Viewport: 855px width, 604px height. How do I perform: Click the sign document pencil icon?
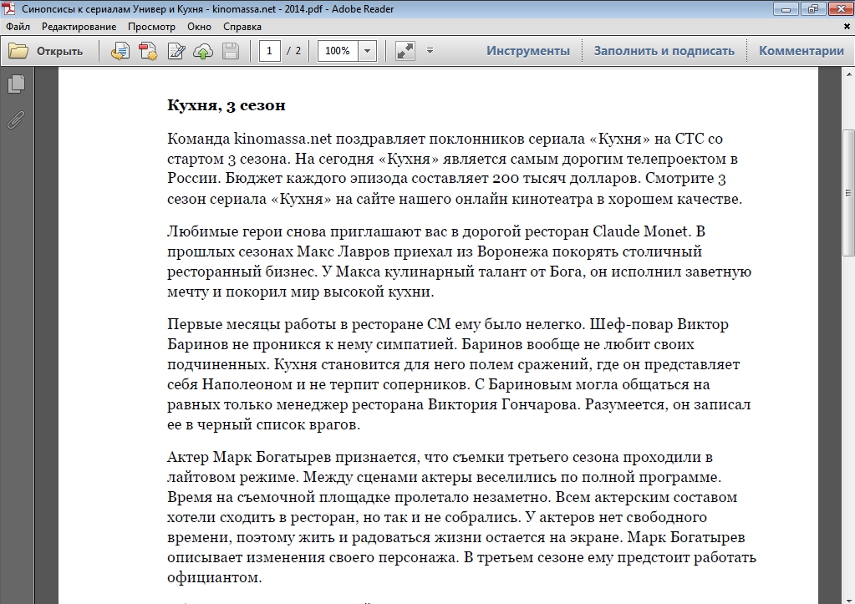click(x=176, y=51)
